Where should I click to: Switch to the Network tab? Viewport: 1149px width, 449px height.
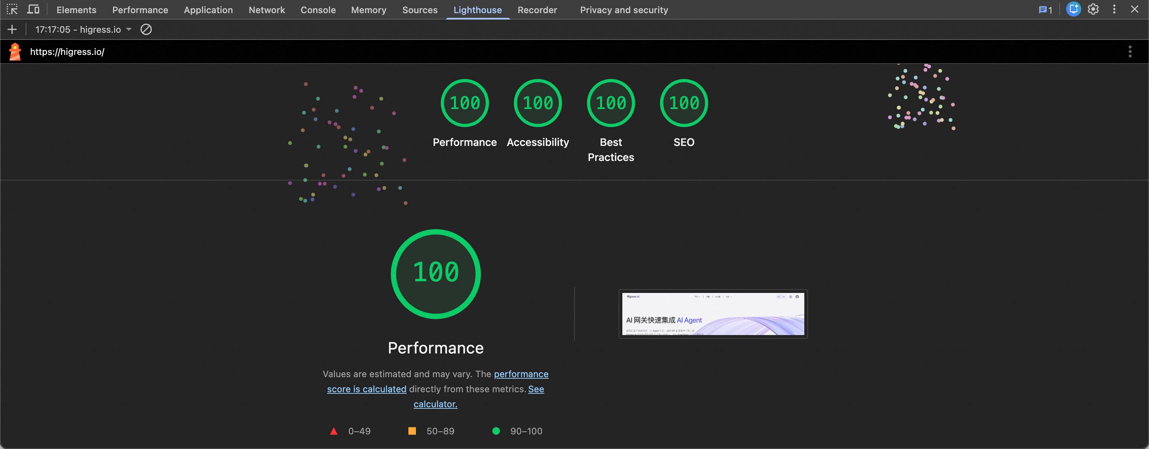click(x=266, y=10)
